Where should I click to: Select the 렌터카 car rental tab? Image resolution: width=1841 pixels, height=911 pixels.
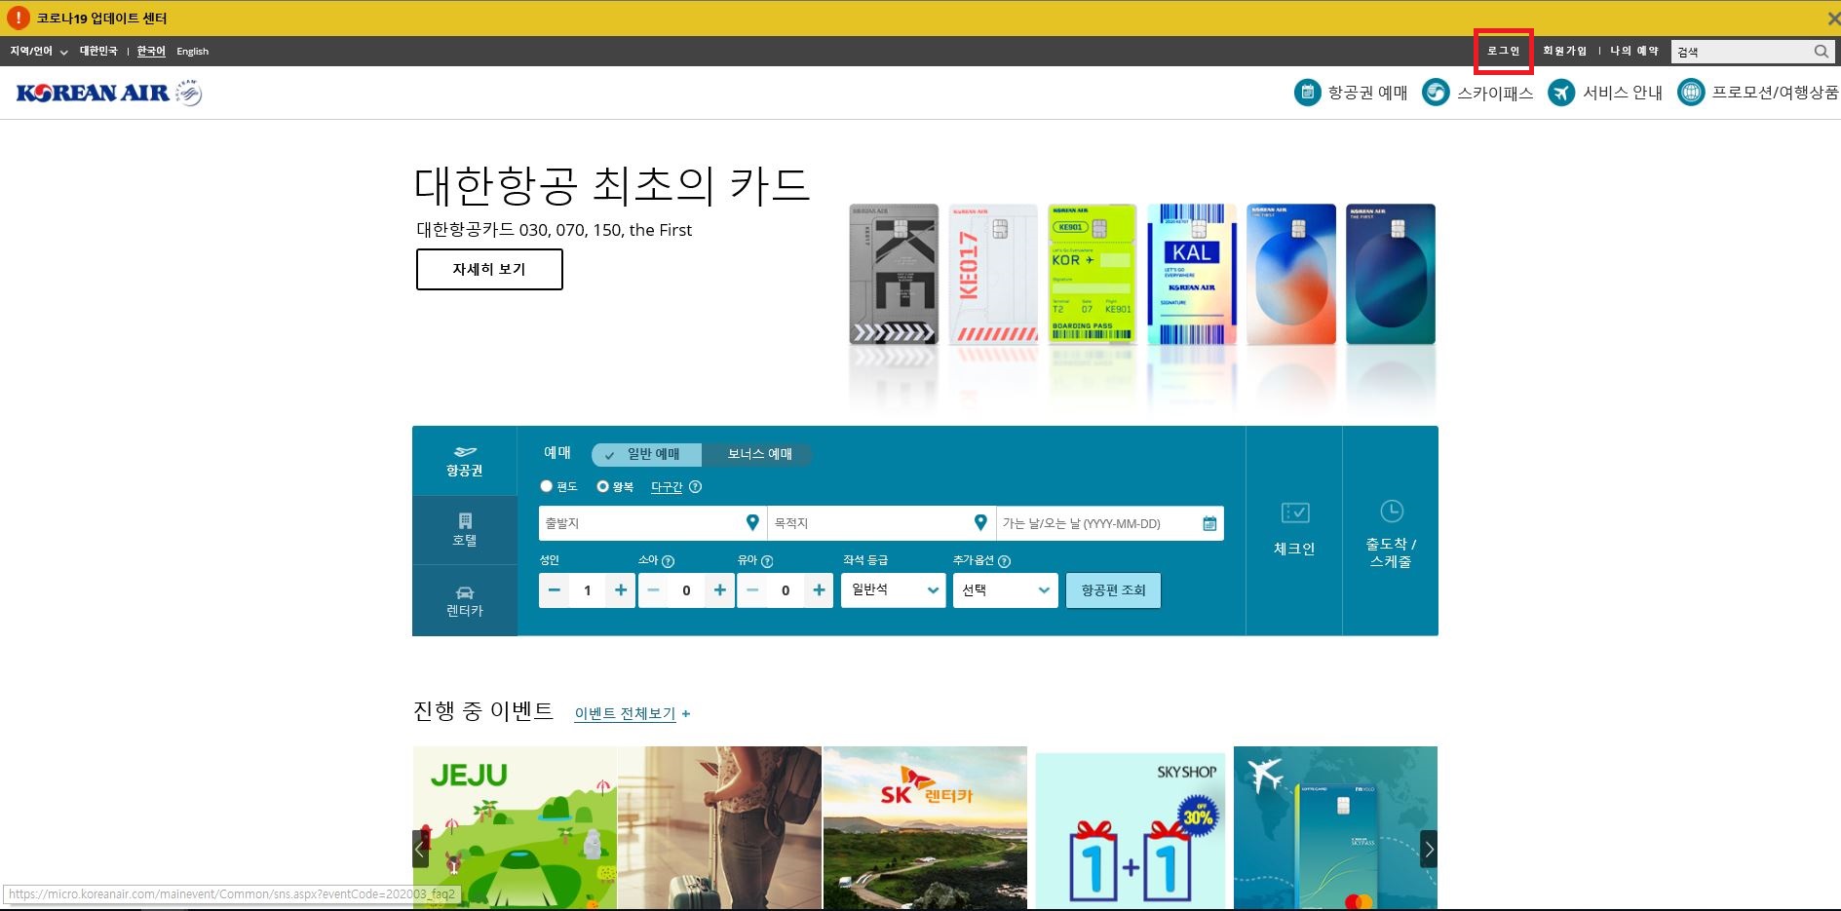click(x=465, y=601)
